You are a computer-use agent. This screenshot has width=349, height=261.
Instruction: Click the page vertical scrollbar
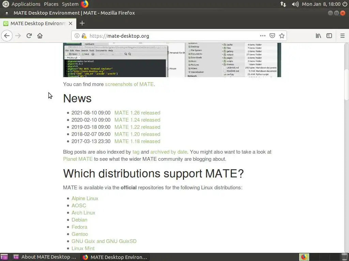click(x=346, y=84)
